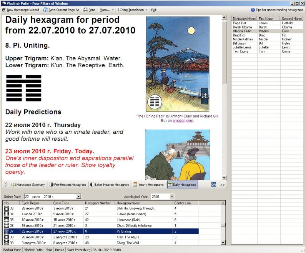This screenshot has width=306, height=253.
Task: Select the Daily Hexagrams tab
Action: click(x=182, y=185)
